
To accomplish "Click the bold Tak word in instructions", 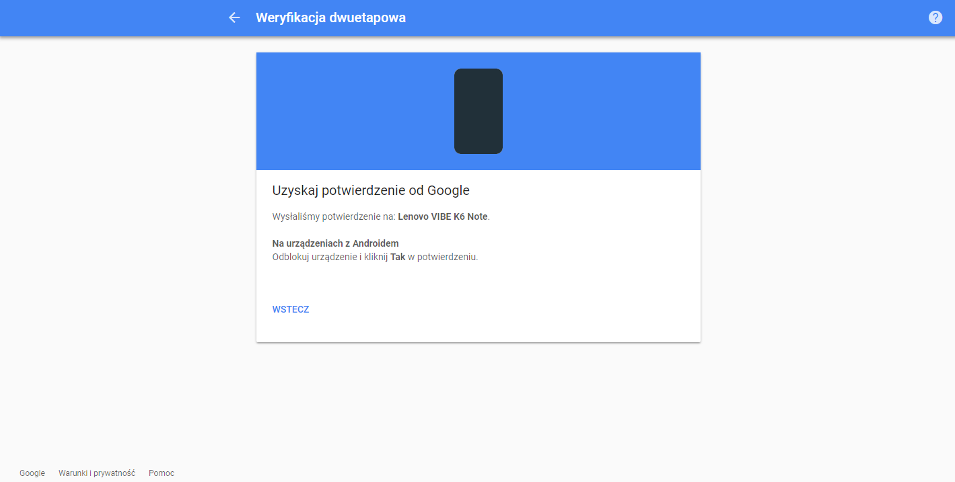I will coord(398,257).
